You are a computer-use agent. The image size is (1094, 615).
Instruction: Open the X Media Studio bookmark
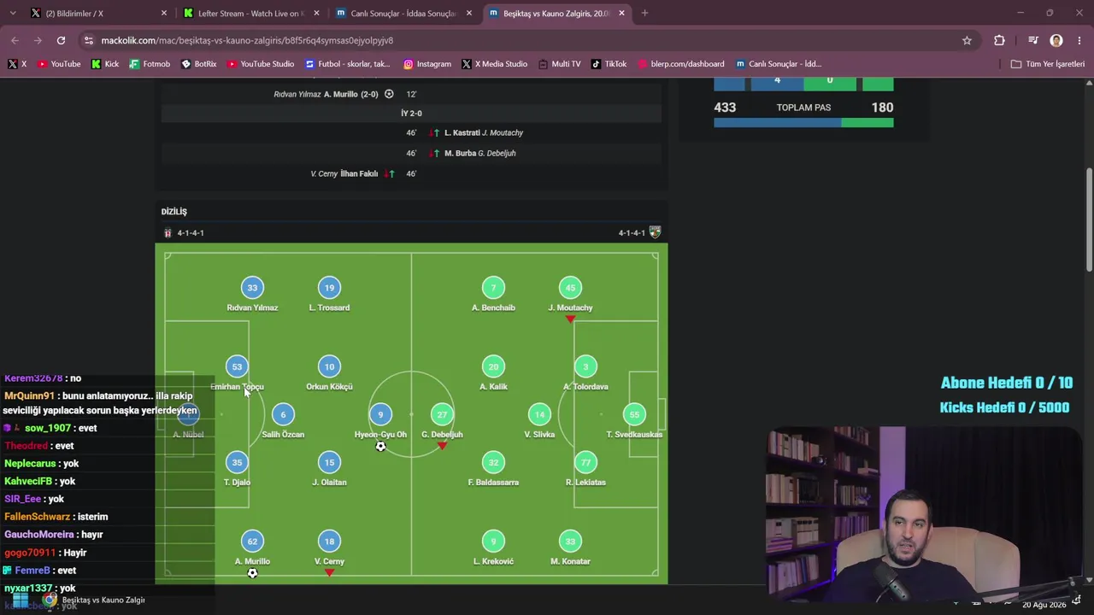(494, 64)
